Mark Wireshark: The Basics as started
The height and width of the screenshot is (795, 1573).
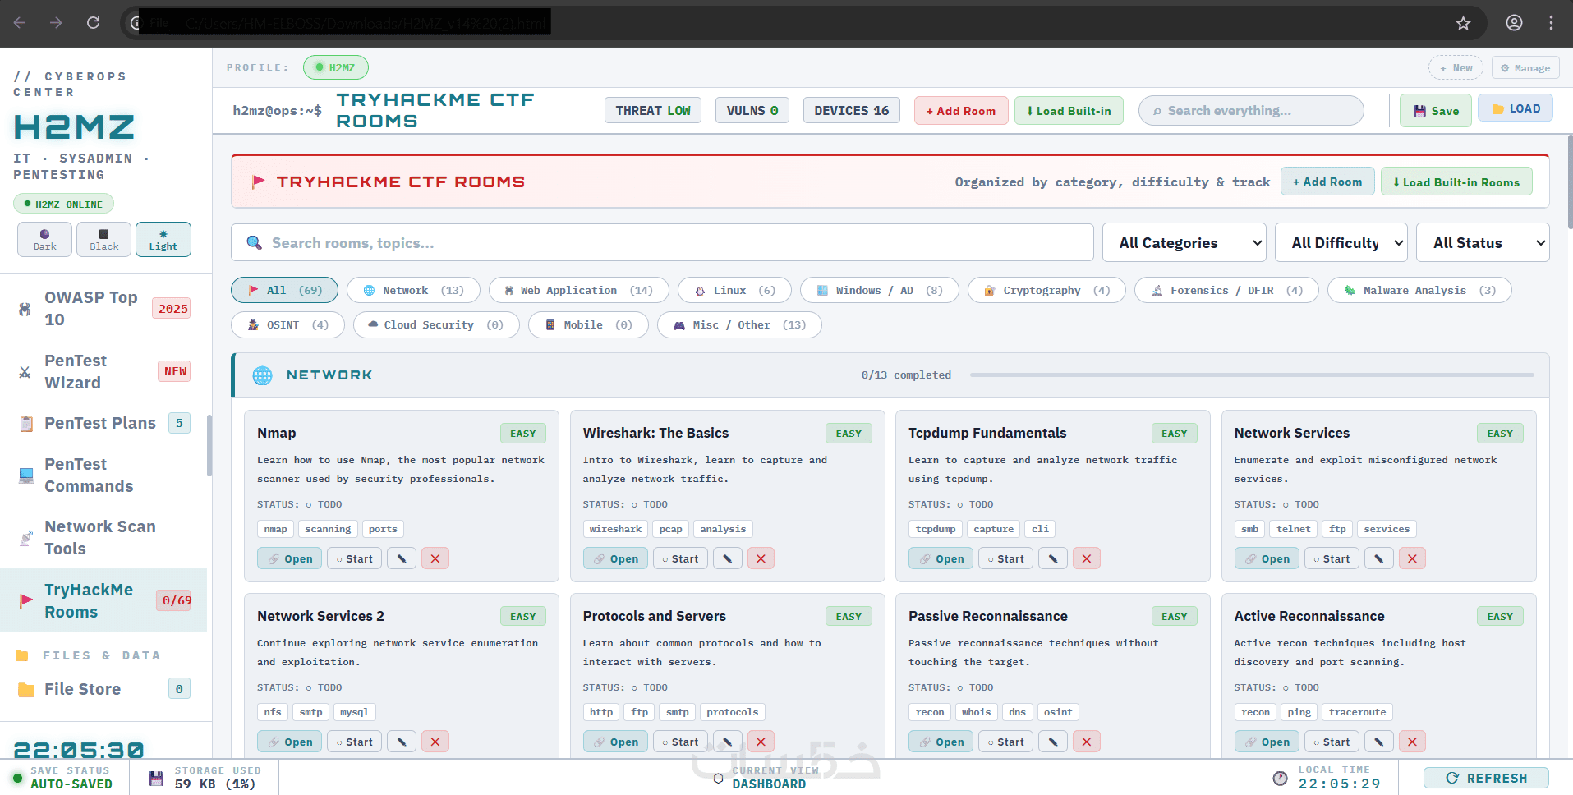[x=680, y=558]
